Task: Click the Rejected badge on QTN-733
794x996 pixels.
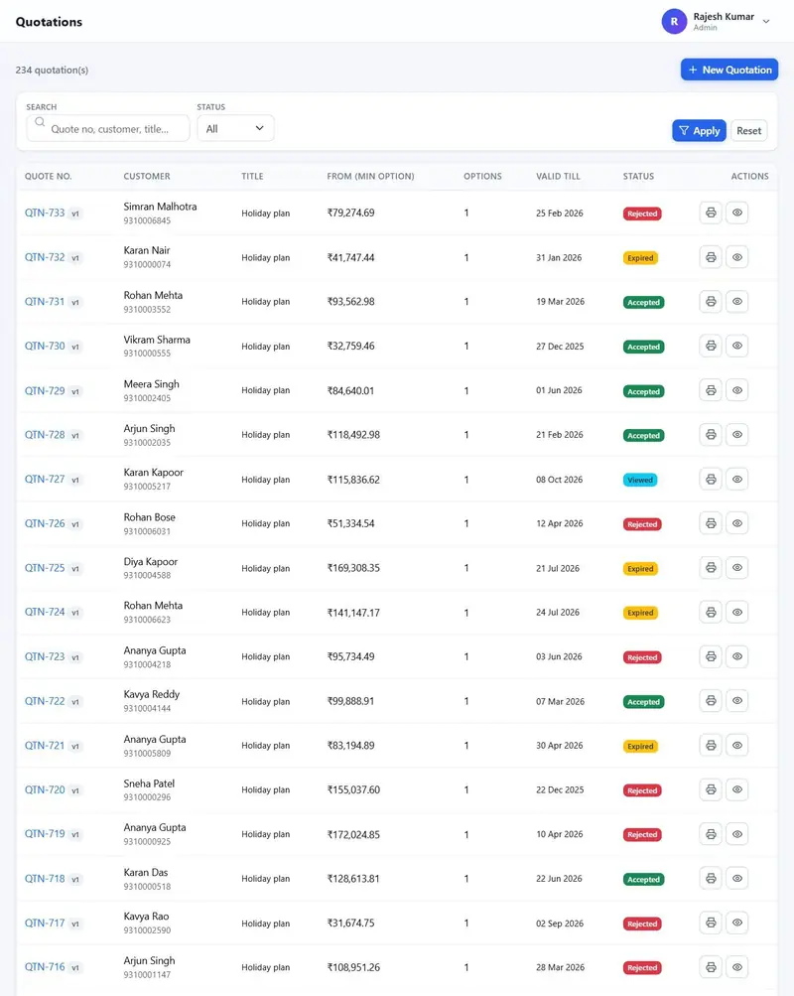Action: (x=642, y=213)
